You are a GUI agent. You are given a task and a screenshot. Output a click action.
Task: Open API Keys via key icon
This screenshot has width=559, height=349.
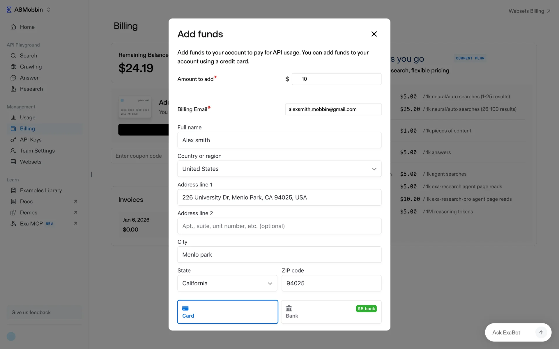13,140
